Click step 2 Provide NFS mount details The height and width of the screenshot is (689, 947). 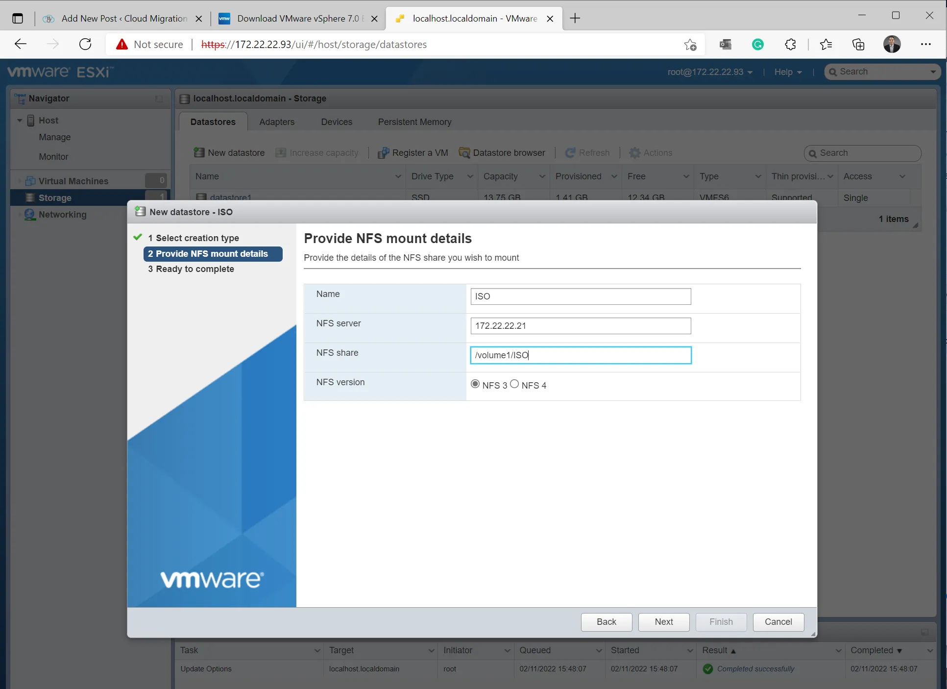(213, 254)
